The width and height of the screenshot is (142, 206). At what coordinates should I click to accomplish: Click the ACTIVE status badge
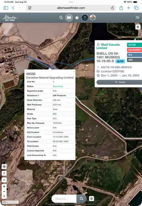point(134,45)
